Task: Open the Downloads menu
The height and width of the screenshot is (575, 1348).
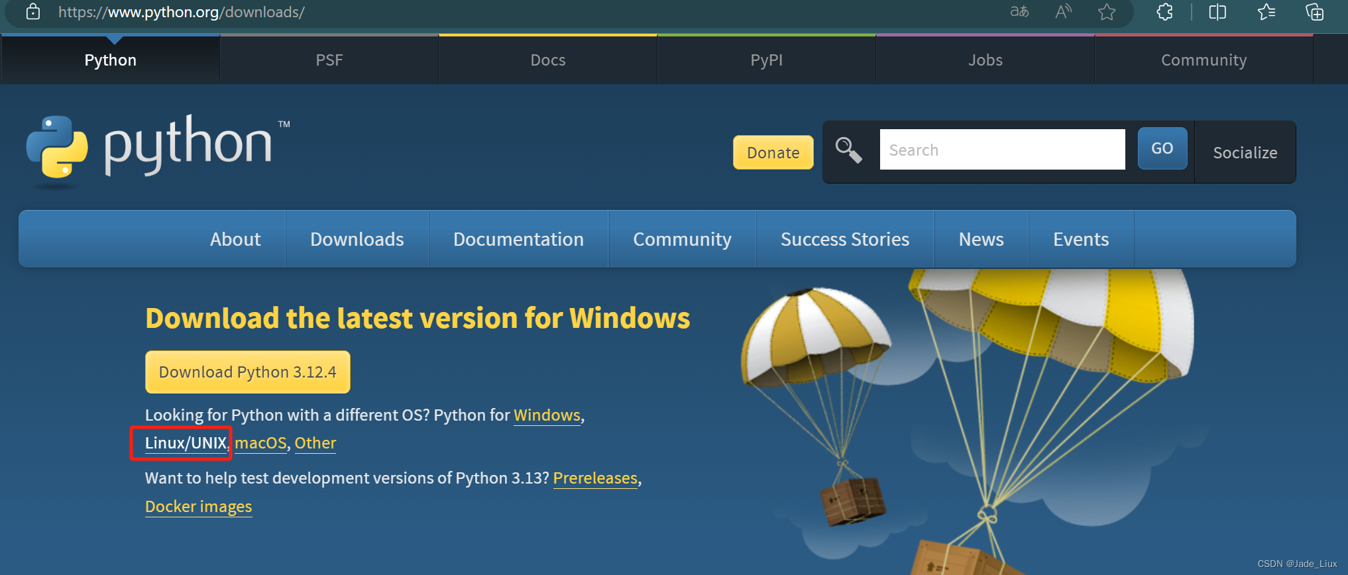Action: pos(357,239)
